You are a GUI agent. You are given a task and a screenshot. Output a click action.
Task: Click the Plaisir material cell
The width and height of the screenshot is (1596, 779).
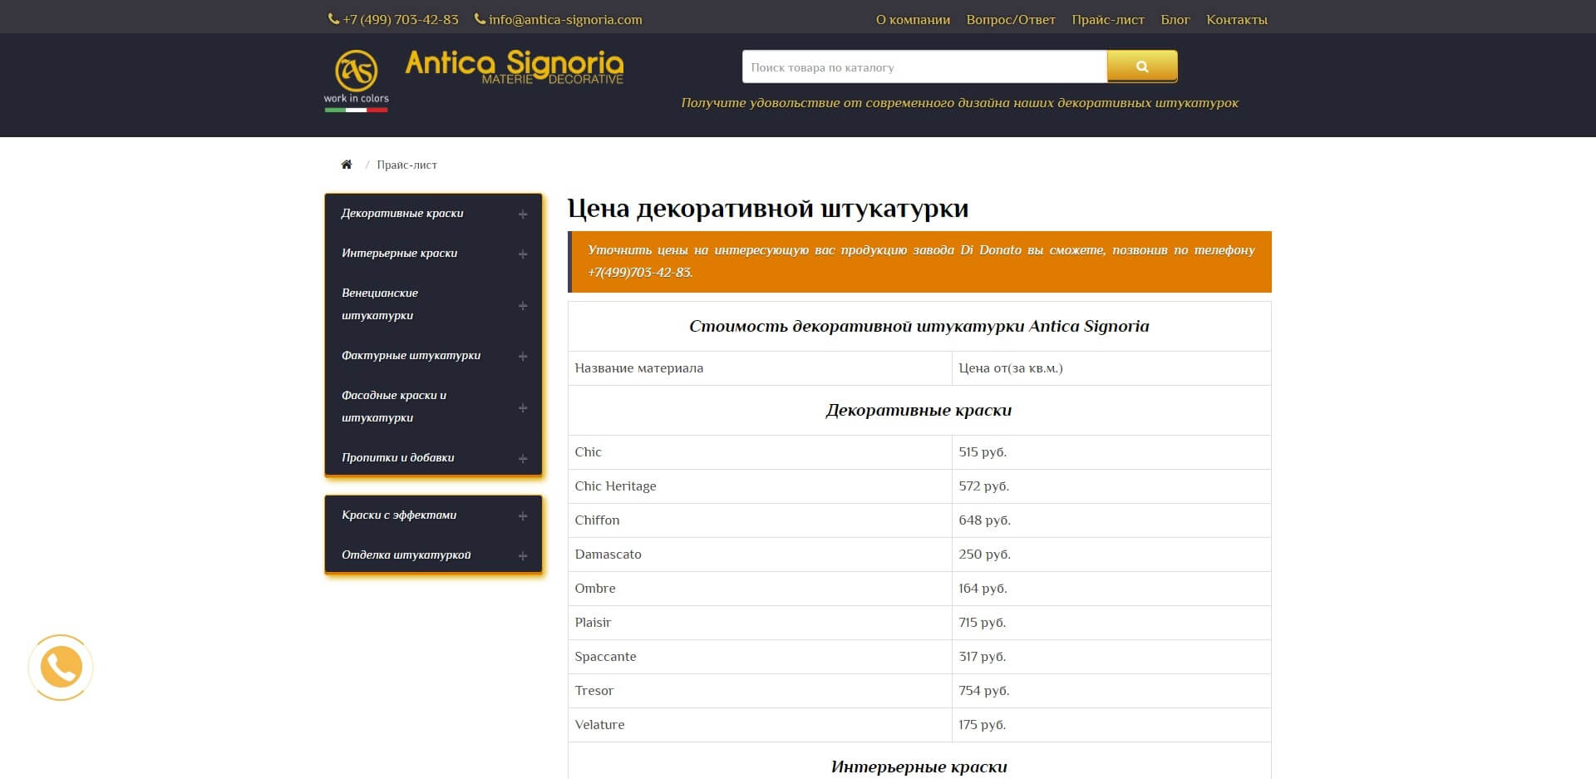[760, 623]
